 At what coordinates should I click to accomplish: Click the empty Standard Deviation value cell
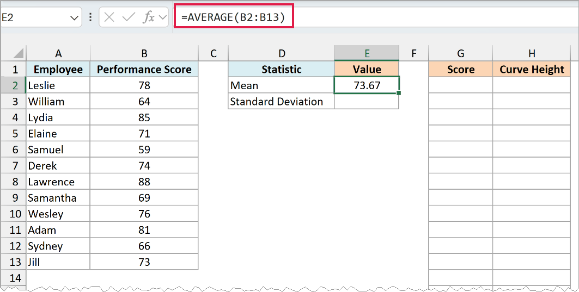[x=367, y=101]
